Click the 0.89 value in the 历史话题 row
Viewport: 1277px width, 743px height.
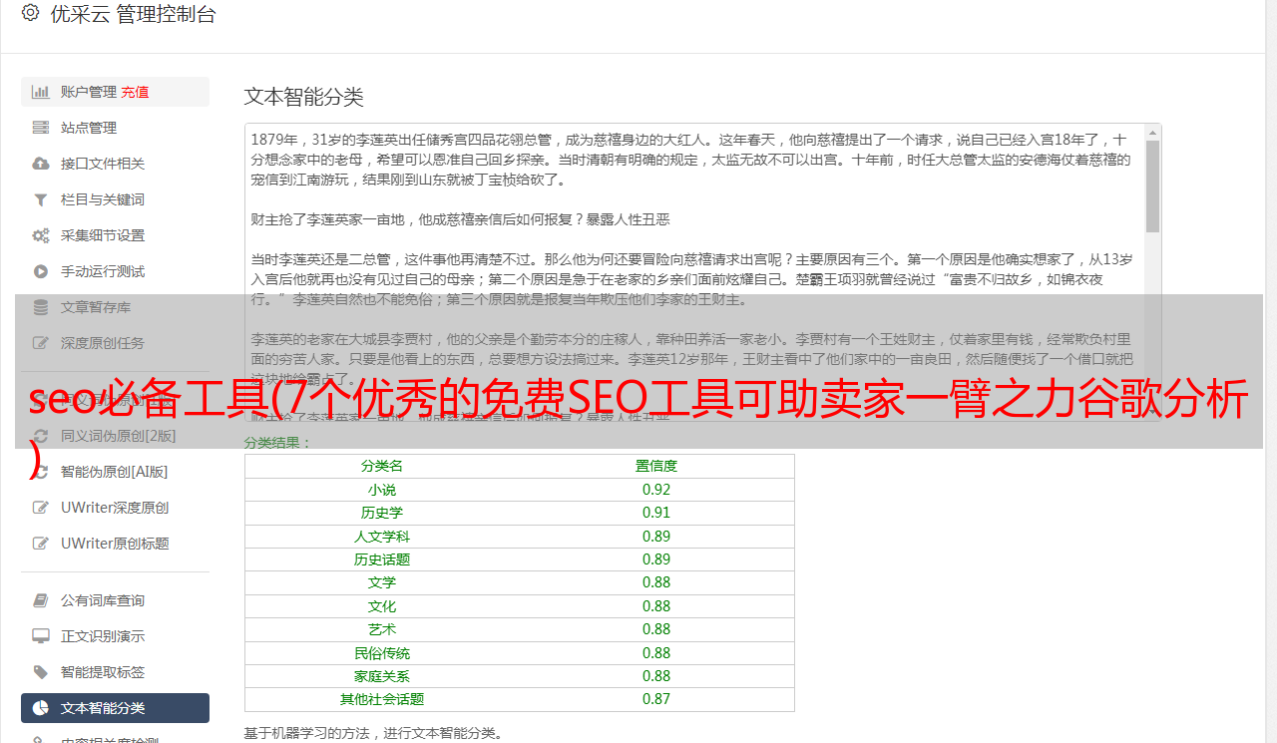tap(656, 559)
